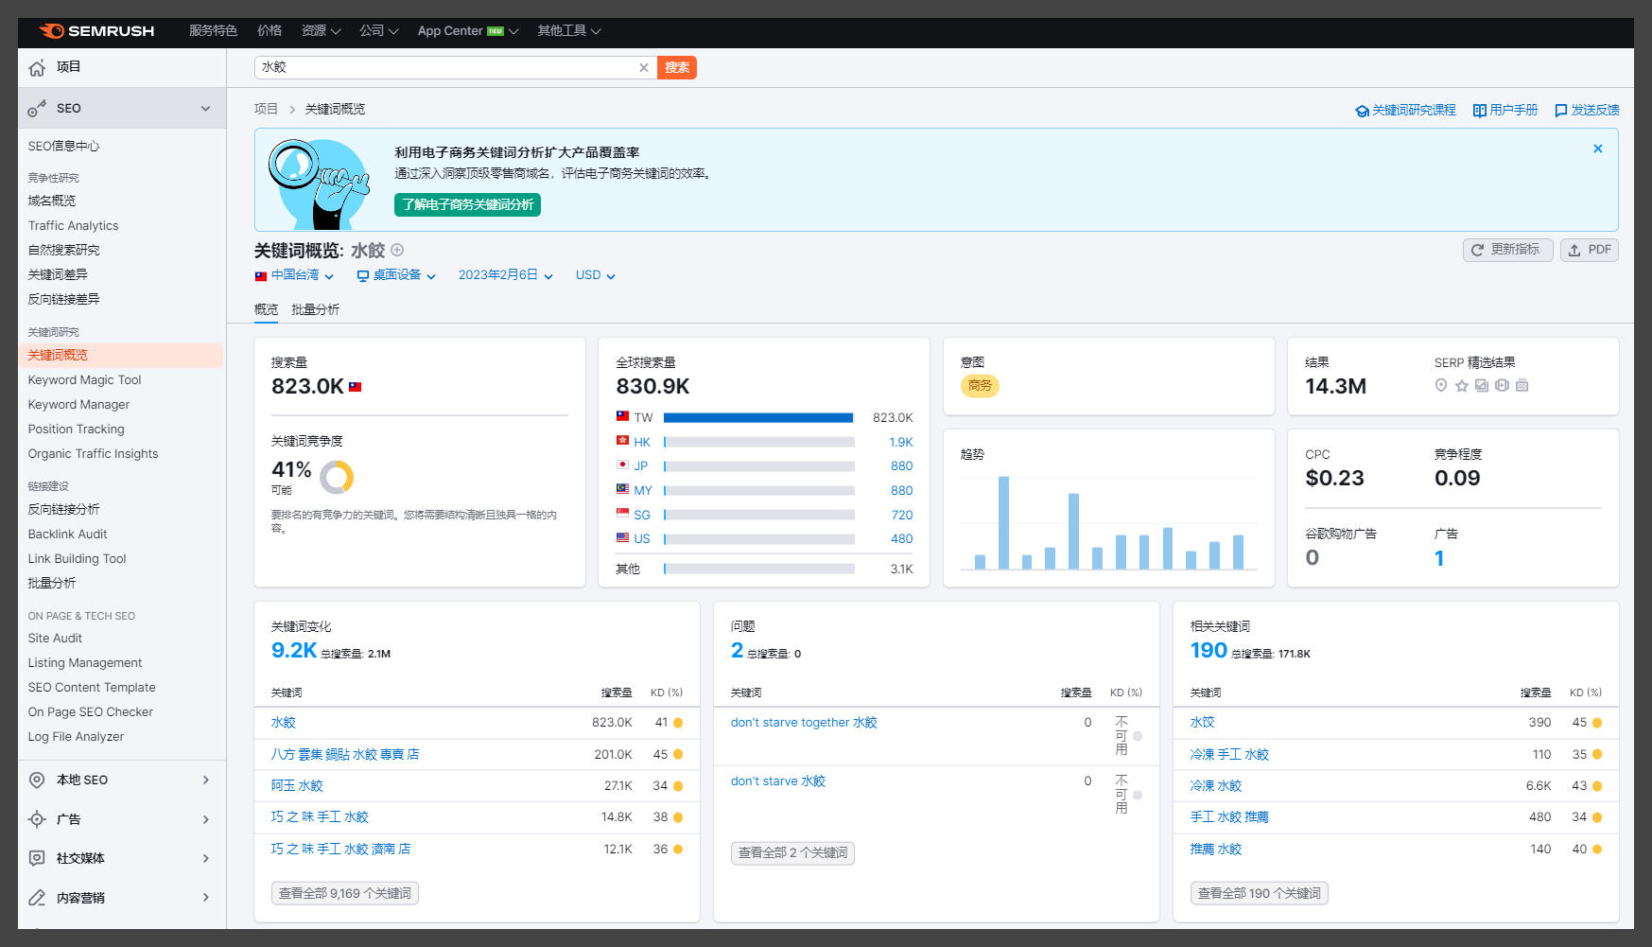Clear the keyword search field
The height and width of the screenshot is (947, 1652).
coord(644,68)
